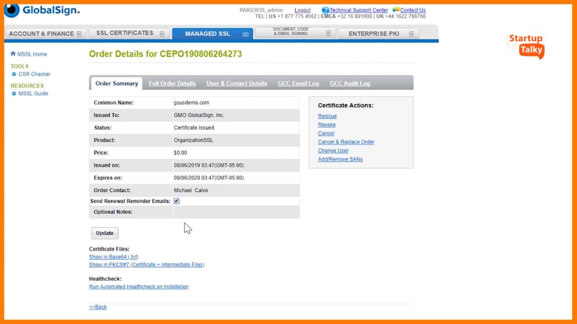Screen dimensions: 577x324
Task: Click Cancel & Replace Order link
Action: coord(346,142)
